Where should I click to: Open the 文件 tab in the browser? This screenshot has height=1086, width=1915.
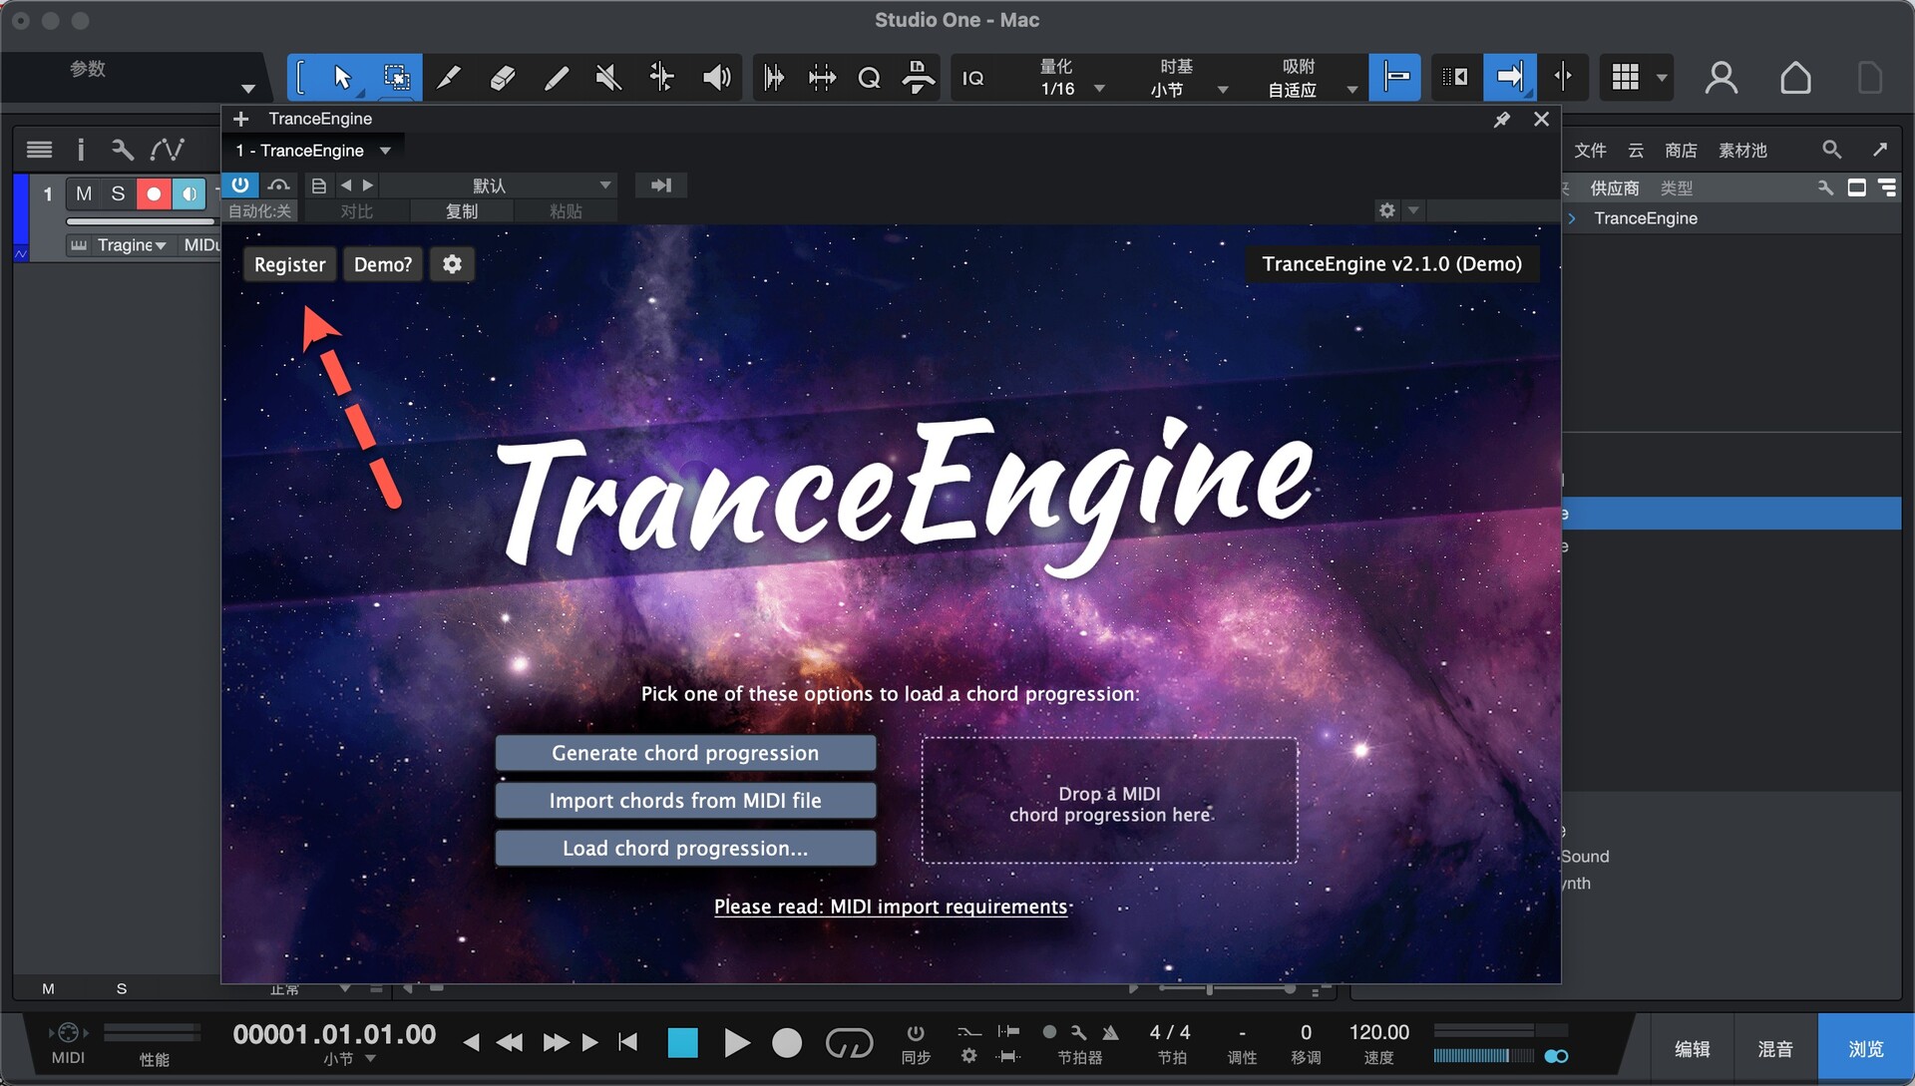tap(1590, 150)
